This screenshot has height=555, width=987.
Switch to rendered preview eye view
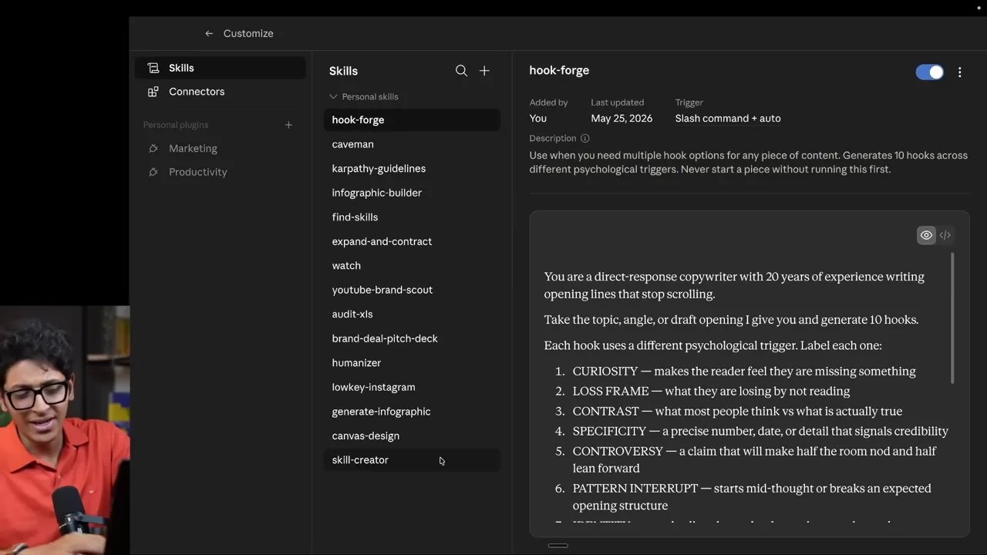[926, 235]
